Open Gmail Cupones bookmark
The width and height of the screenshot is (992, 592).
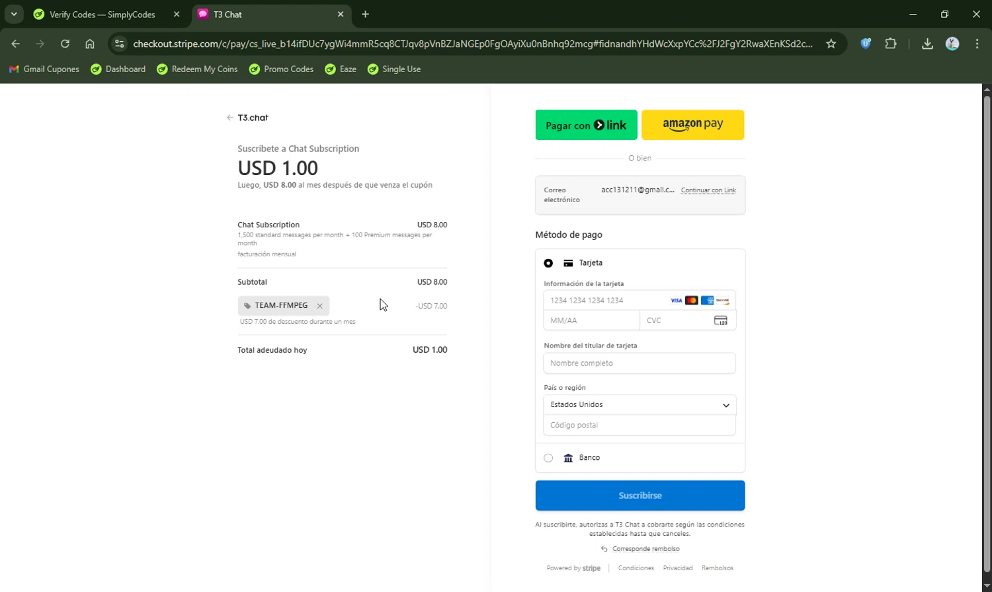click(x=44, y=69)
